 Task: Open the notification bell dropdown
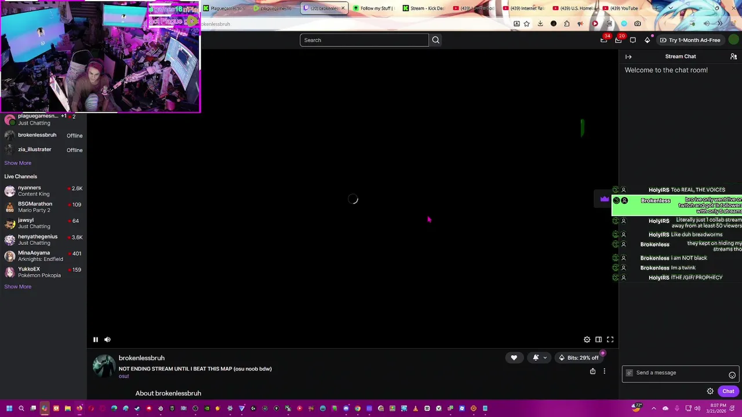tap(539, 357)
